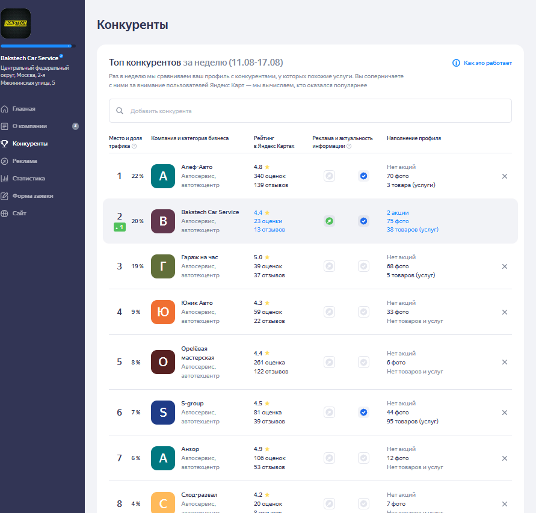Click Алеф-Авто advertising status icon
The image size is (536, 513).
[329, 176]
